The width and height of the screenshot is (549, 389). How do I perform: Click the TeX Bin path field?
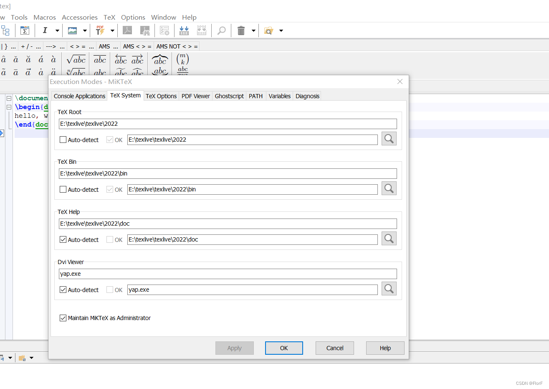(x=228, y=173)
